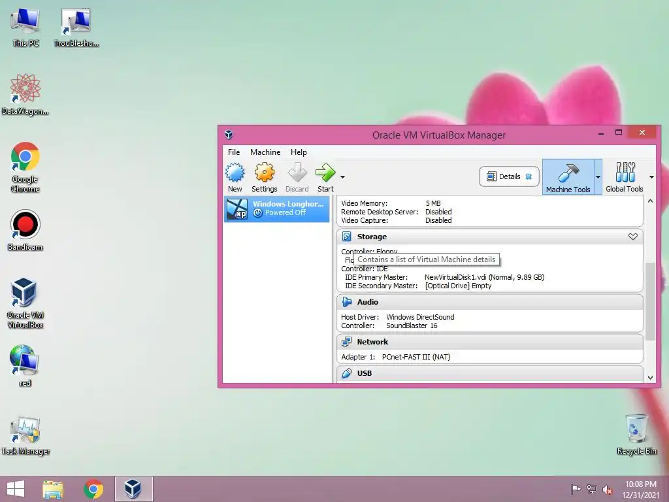Screen dimensions: 669x502
Task: Click the Action Center flag tray icon
Action: click(x=576, y=489)
